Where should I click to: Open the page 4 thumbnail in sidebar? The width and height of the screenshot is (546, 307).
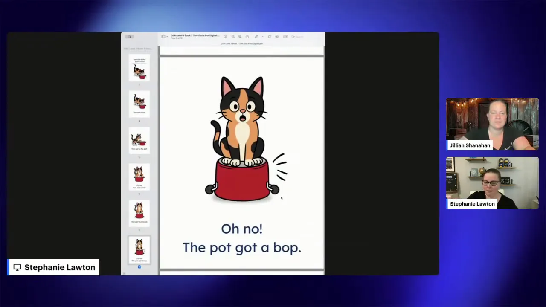(139, 103)
